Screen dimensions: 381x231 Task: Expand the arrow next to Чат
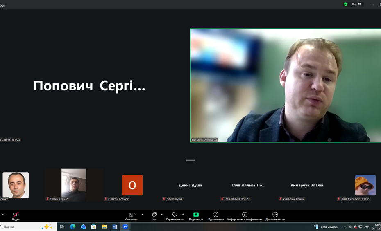tap(162, 215)
